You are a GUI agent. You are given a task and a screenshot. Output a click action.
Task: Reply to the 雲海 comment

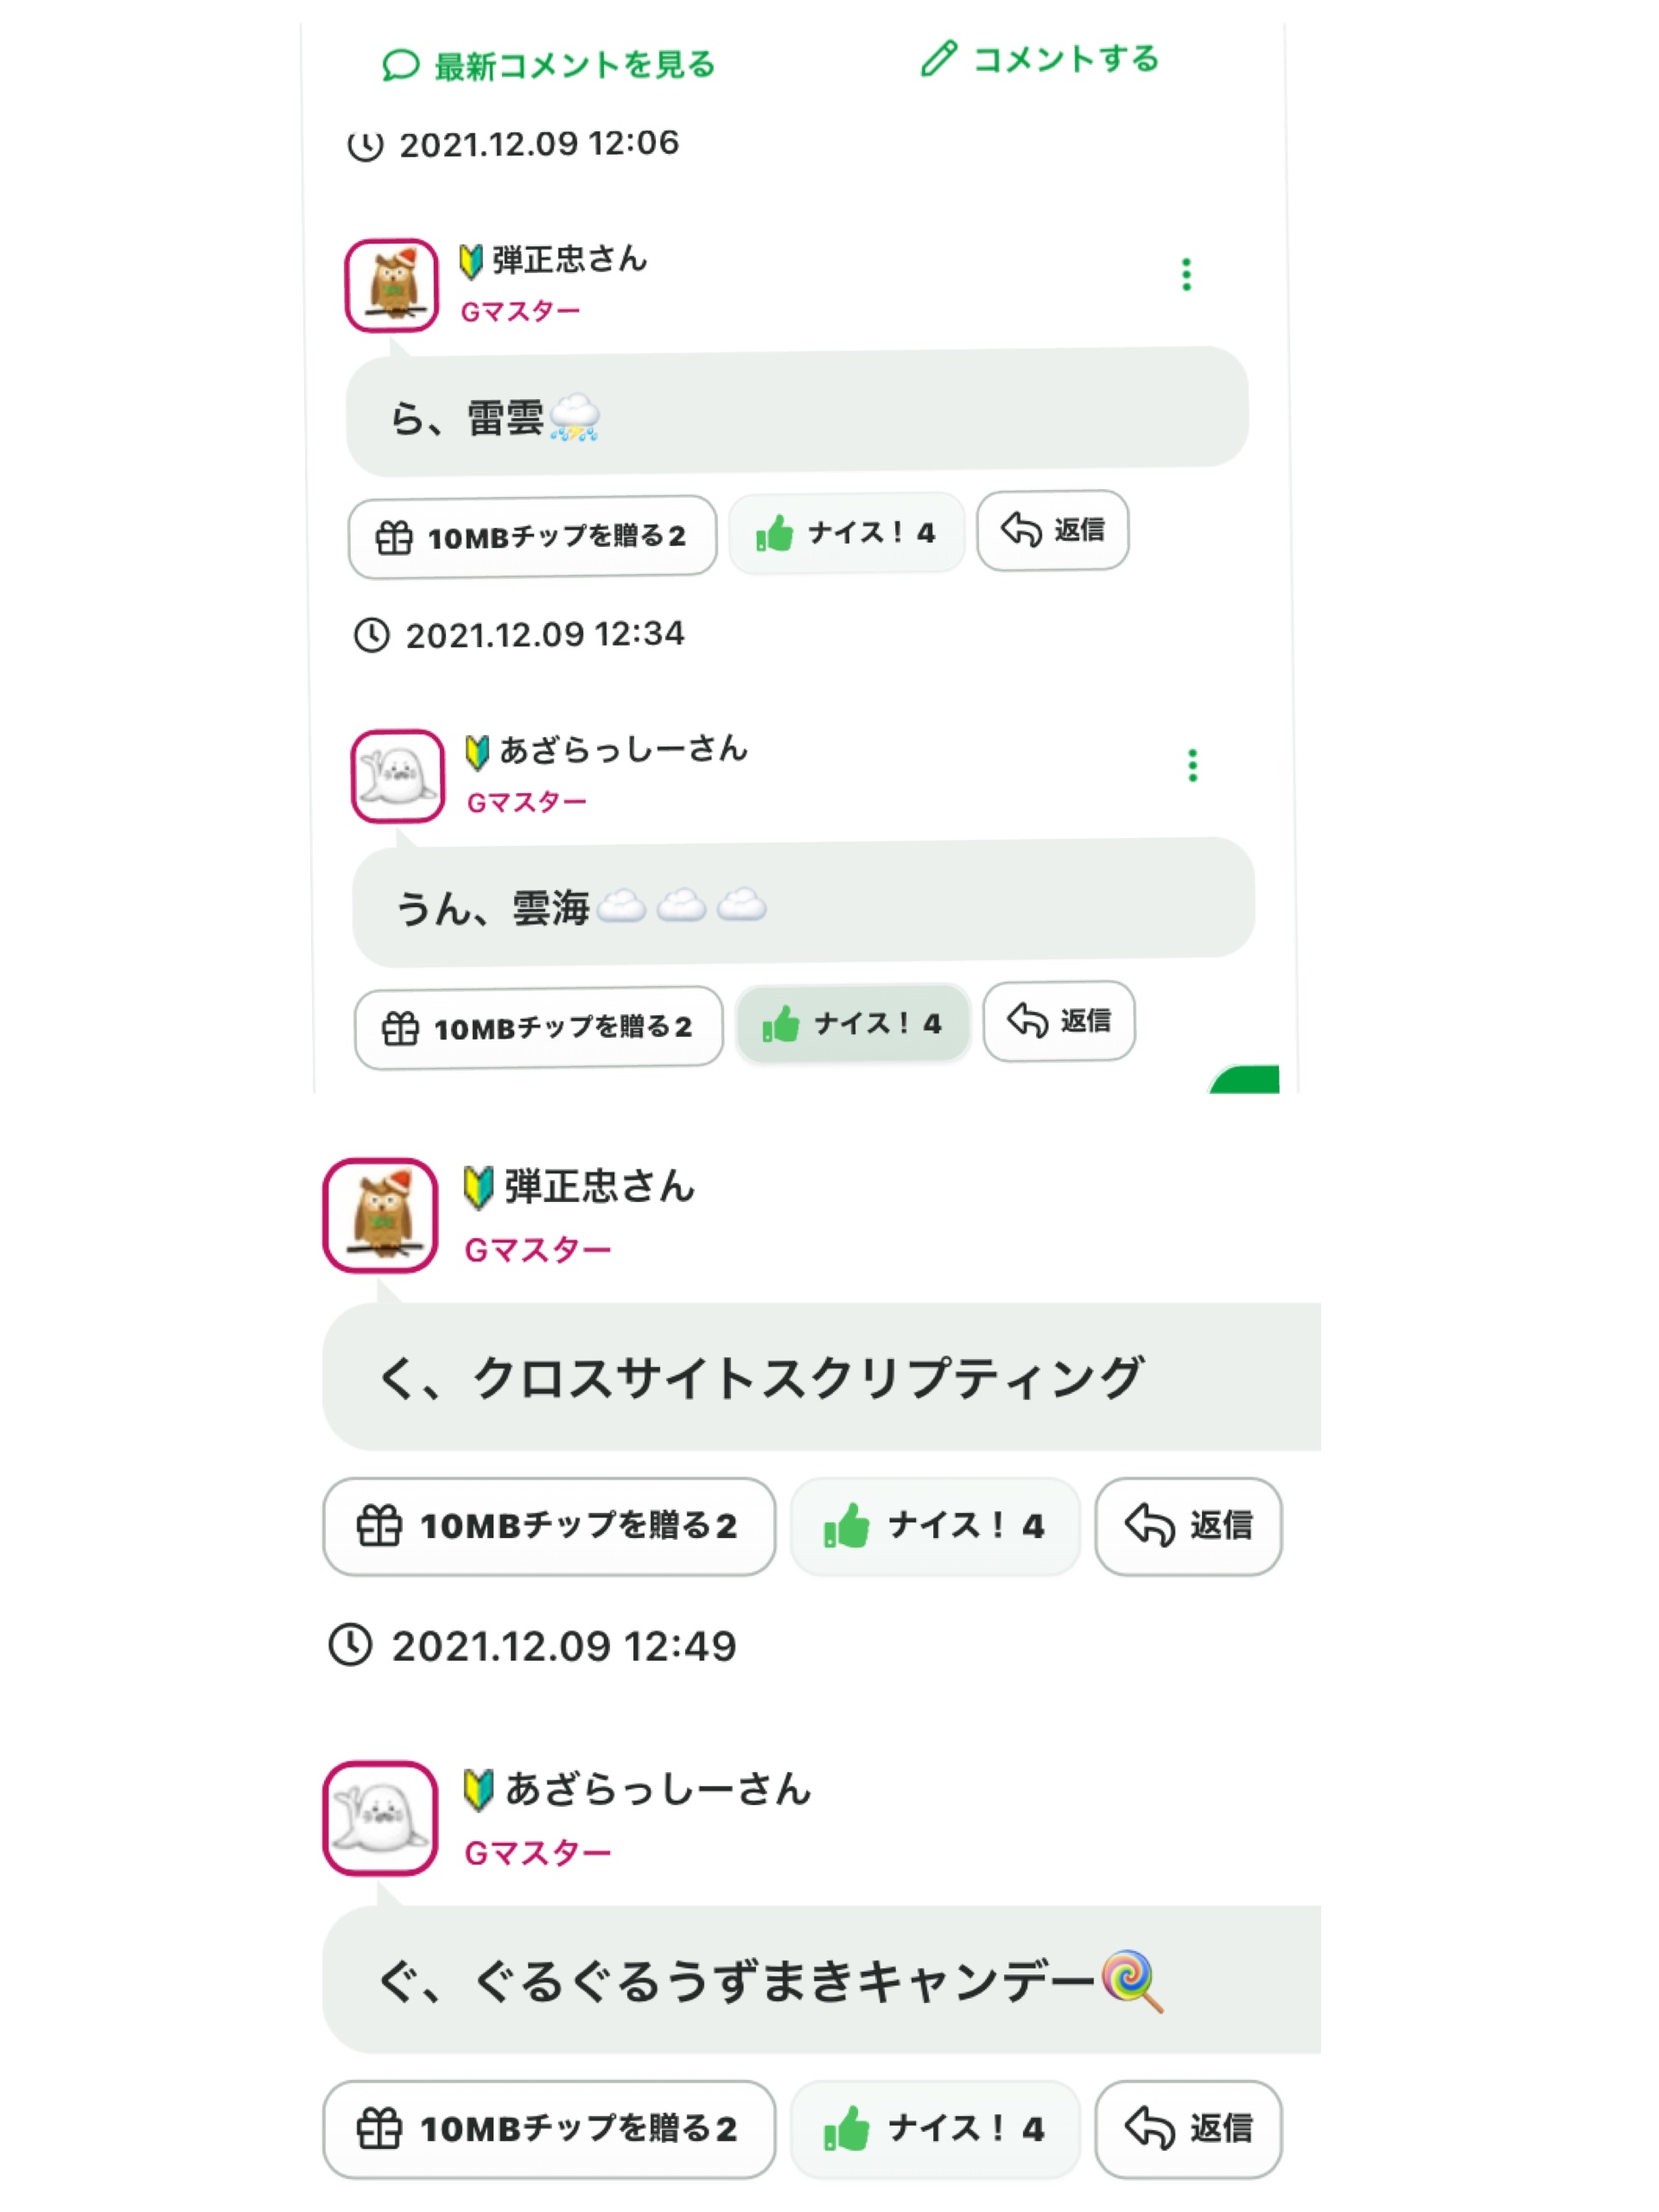[1058, 1021]
